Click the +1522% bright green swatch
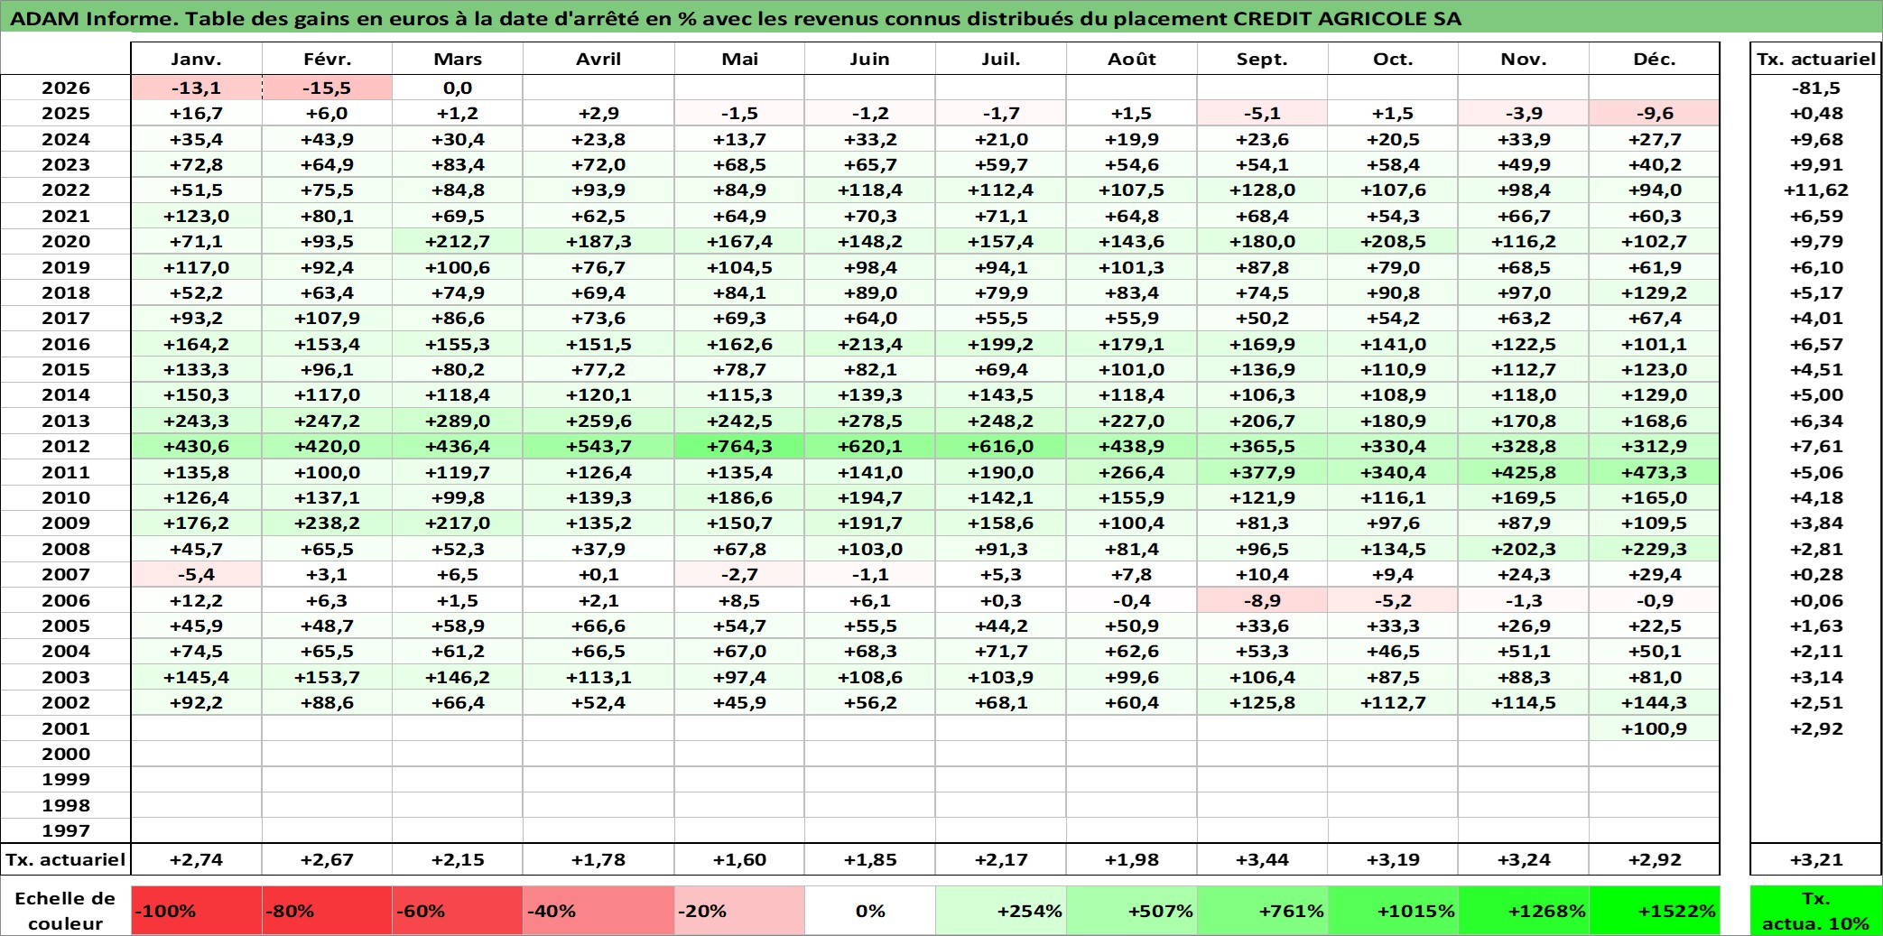 pyautogui.click(x=1655, y=910)
